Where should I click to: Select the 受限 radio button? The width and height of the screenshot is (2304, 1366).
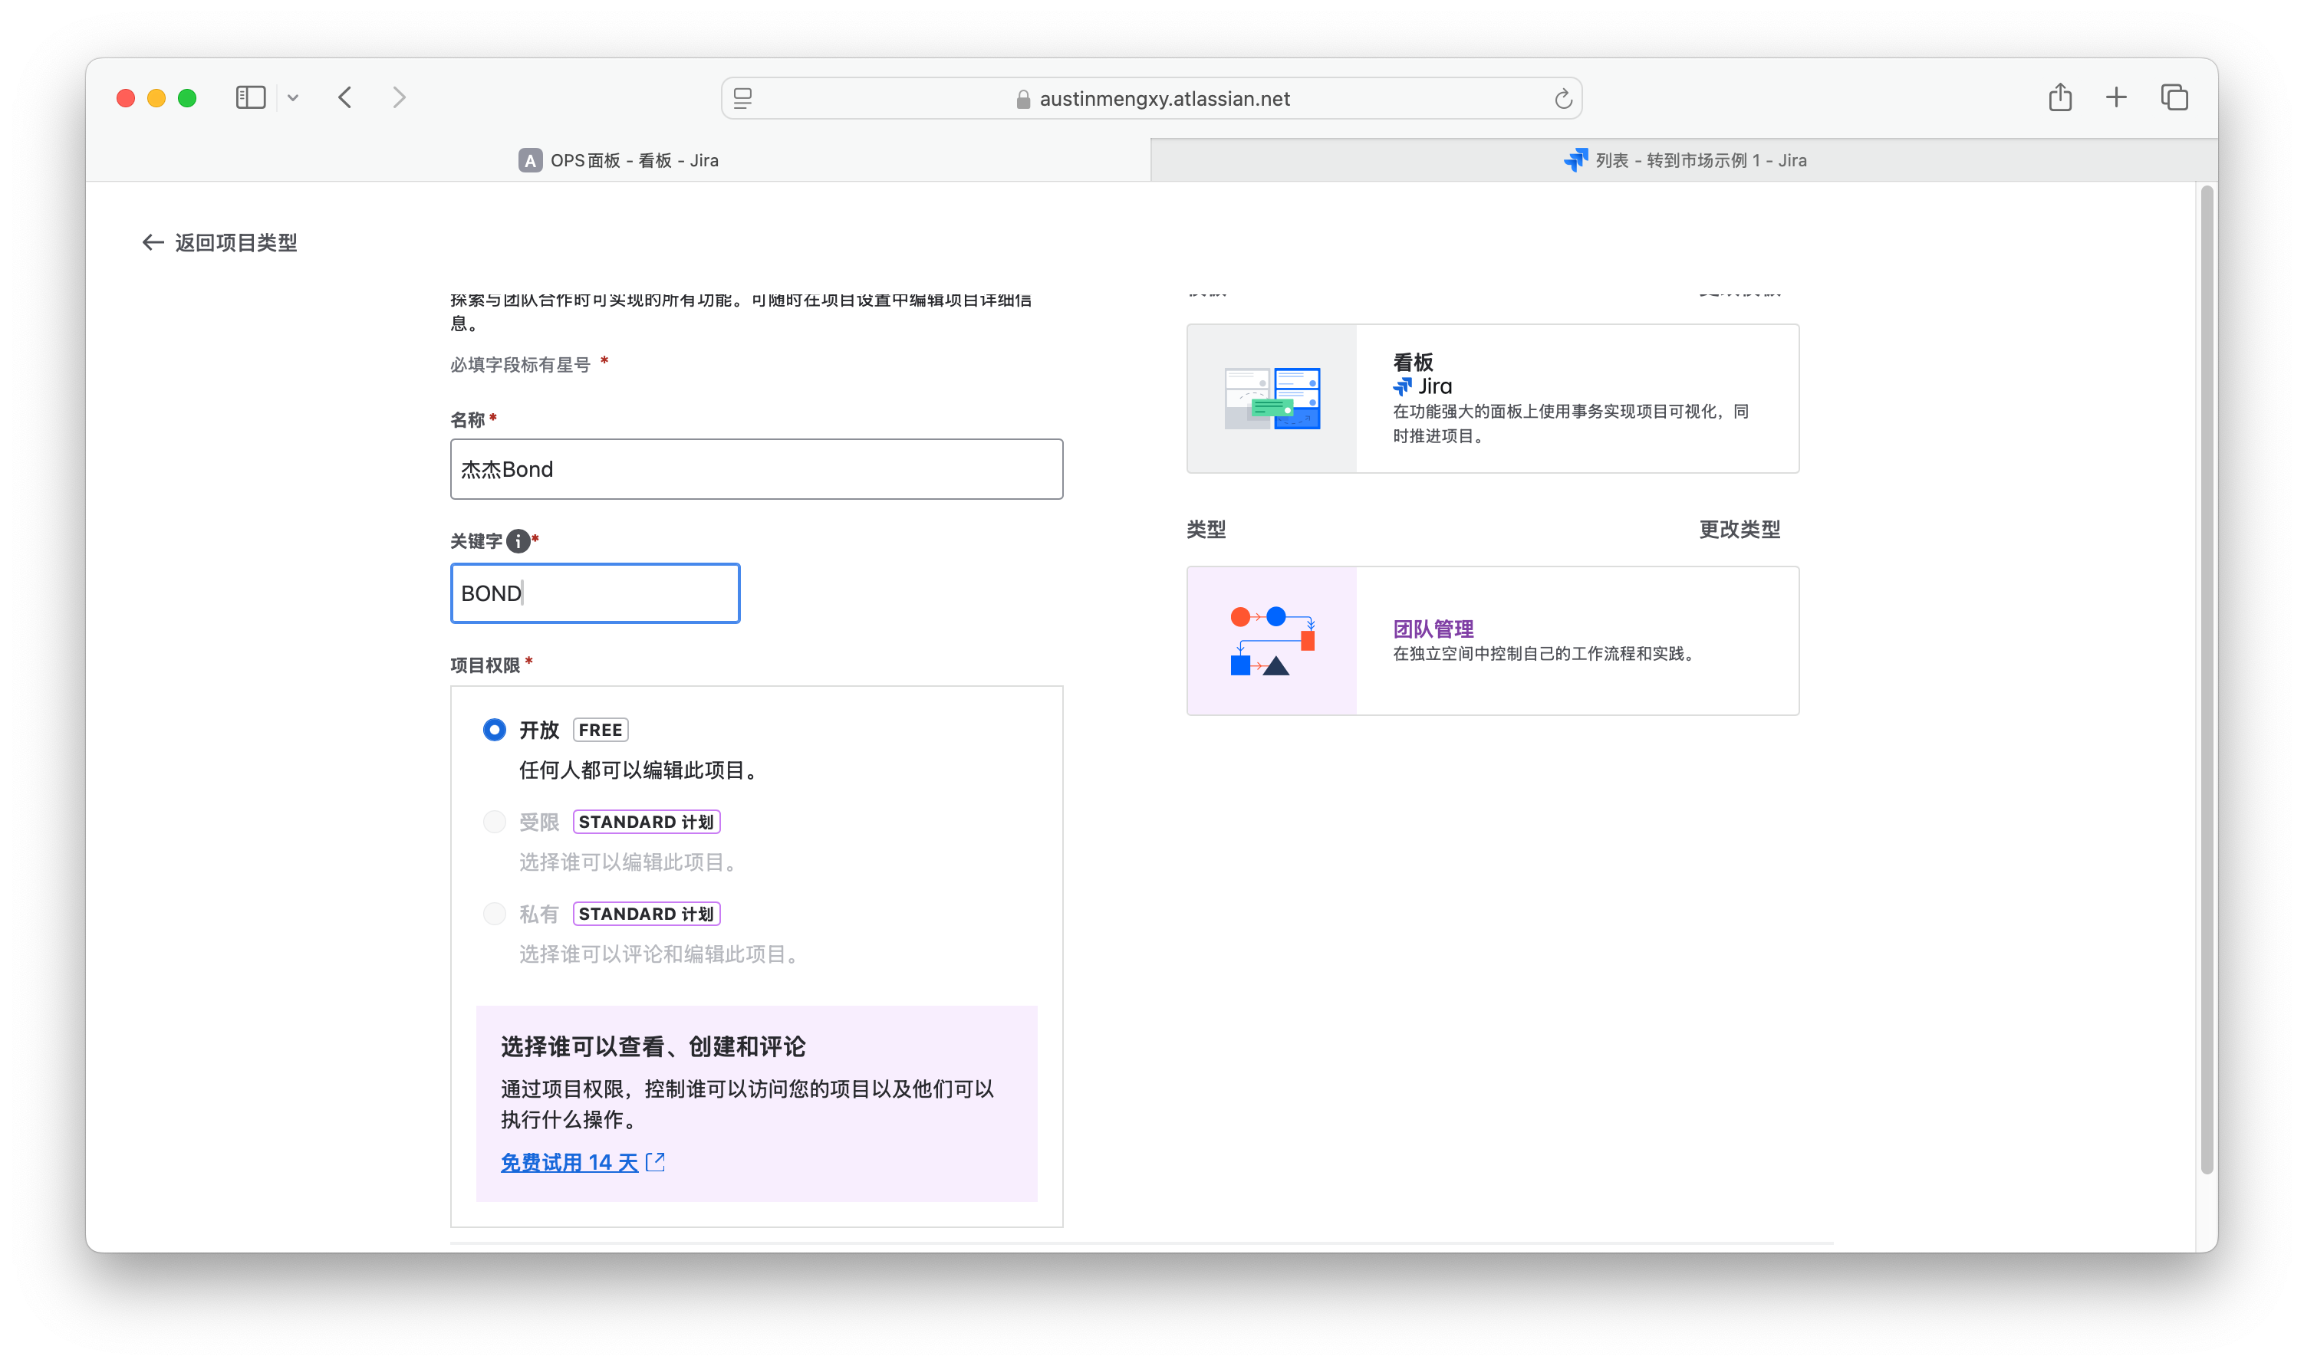coord(495,822)
